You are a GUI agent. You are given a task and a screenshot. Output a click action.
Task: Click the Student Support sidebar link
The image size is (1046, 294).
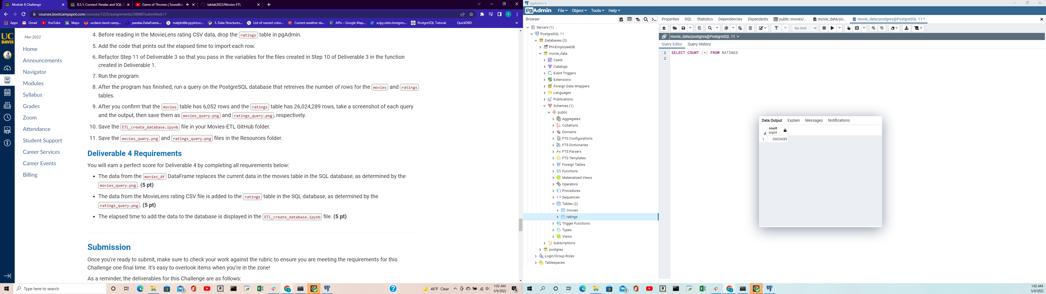(x=42, y=140)
